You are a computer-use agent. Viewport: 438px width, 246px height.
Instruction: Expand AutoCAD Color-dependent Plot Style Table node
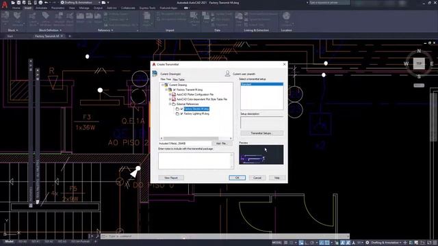[x=170, y=99]
